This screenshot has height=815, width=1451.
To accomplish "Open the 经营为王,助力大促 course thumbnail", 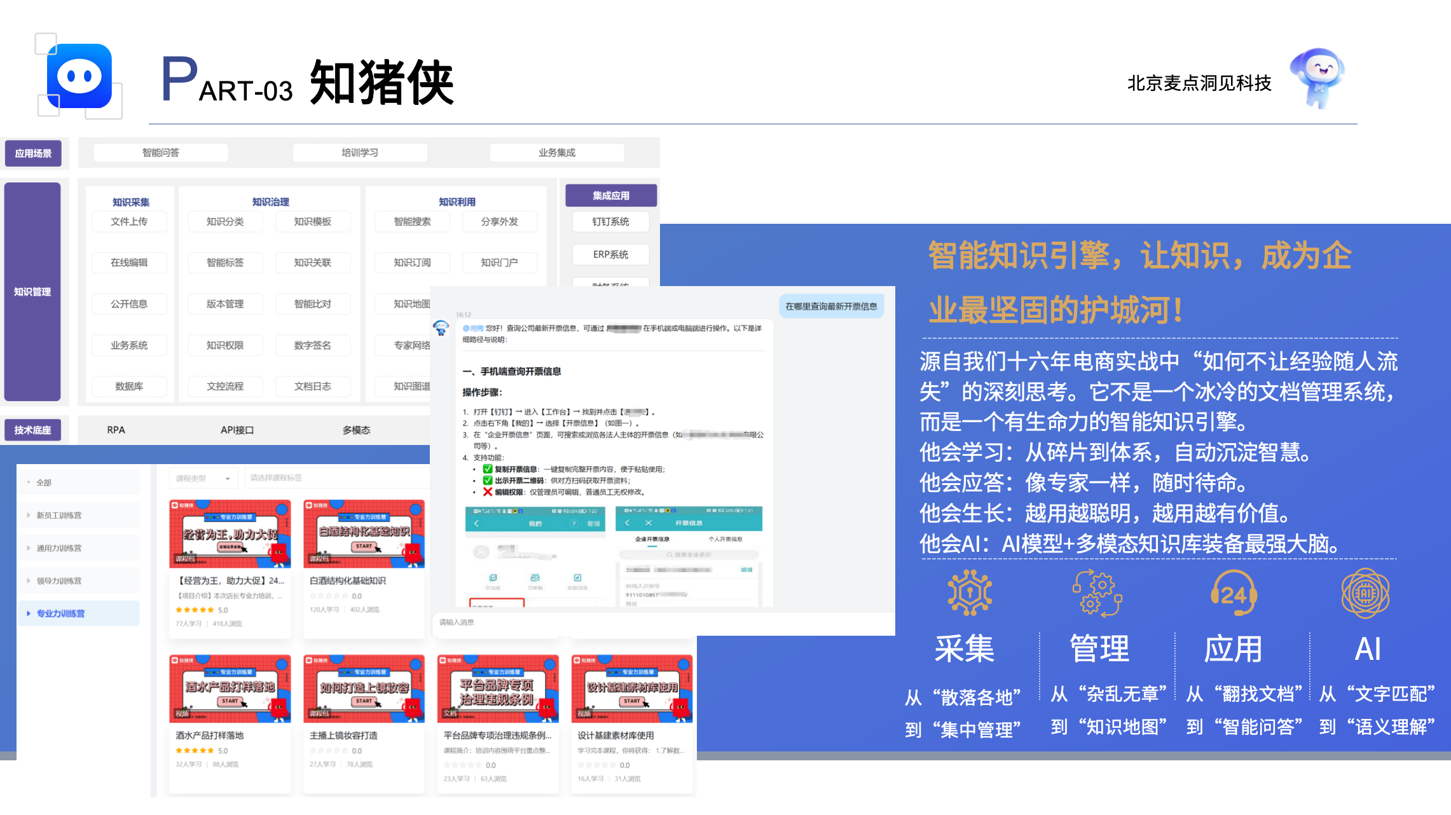I will [x=230, y=533].
